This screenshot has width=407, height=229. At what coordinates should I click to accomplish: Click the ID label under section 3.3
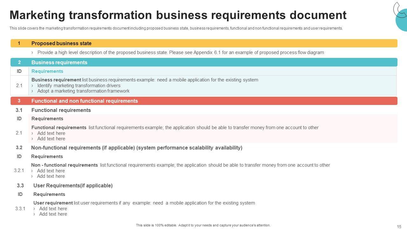20,194
